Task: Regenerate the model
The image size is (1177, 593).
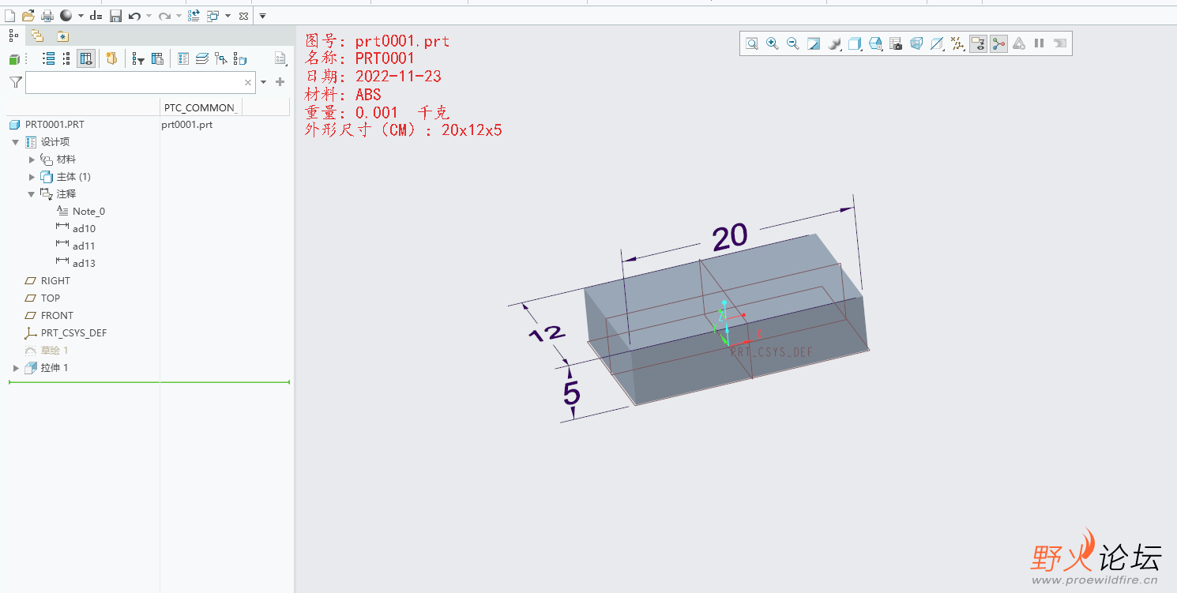Action: (x=194, y=16)
